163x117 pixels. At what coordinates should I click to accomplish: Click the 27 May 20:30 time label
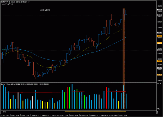34,115
